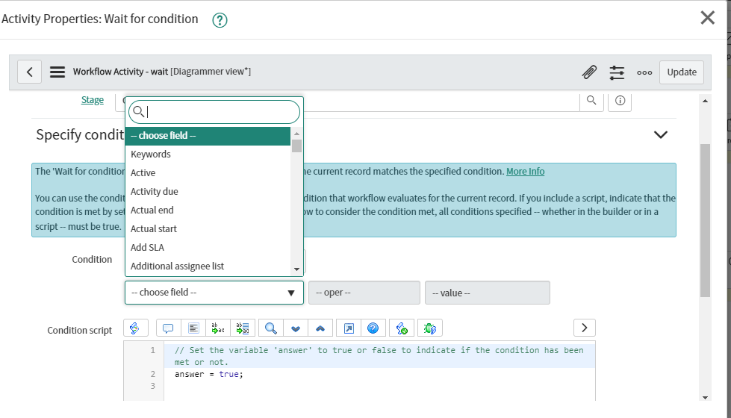Choose Keywords from the field list
This screenshot has width=731, height=418.
pyautogui.click(x=208, y=155)
